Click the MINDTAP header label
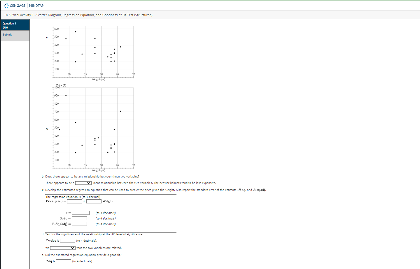Viewport: 420px width, 269px height. coord(36,5)
